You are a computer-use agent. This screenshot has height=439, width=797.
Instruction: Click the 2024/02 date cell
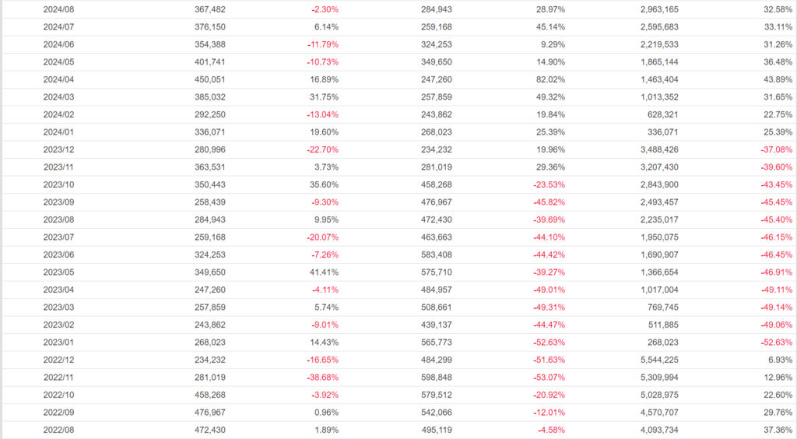click(x=58, y=114)
